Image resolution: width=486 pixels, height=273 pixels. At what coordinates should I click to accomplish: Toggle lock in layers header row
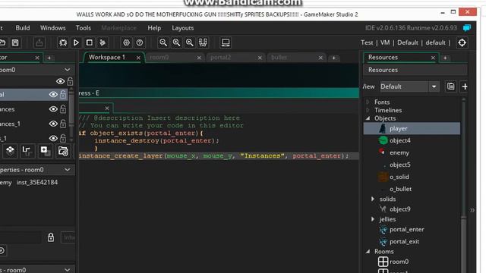(71, 81)
